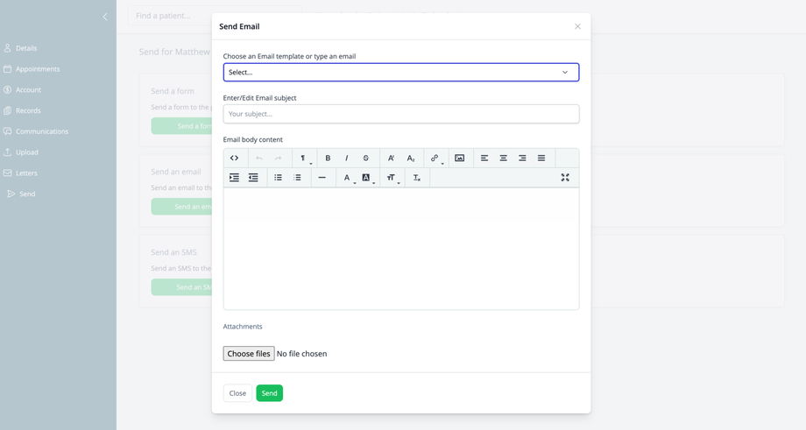806x430 pixels.
Task: Apply italic formatting to text
Action: 347,159
